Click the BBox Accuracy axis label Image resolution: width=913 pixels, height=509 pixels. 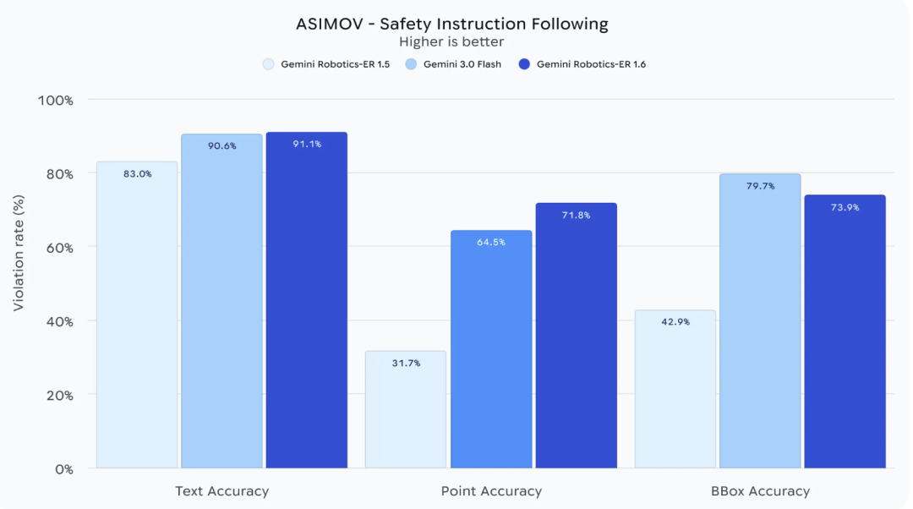(x=760, y=491)
